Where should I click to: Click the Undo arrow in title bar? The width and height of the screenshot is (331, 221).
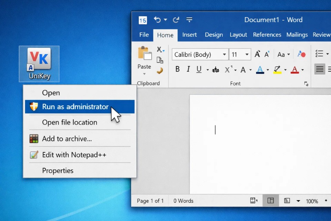click(x=157, y=20)
